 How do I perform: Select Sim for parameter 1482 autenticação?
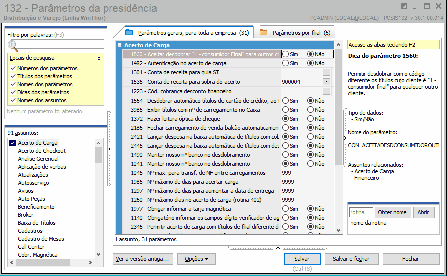[x=285, y=63]
